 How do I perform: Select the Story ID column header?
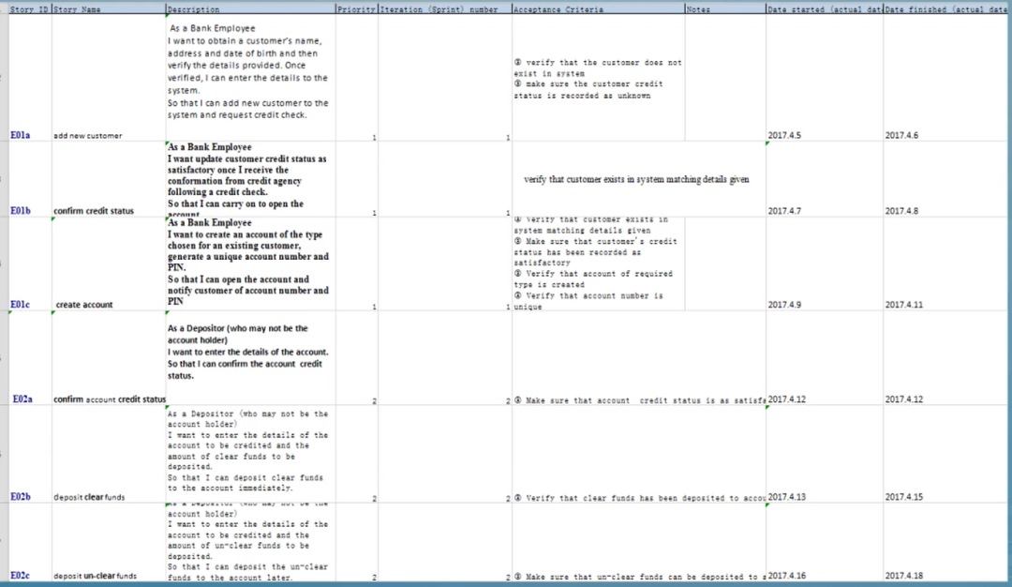pyautogui.click(x=30, y=9)
